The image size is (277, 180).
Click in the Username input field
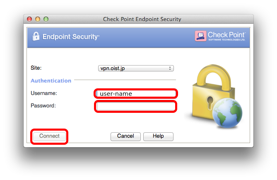pos(136,94)
